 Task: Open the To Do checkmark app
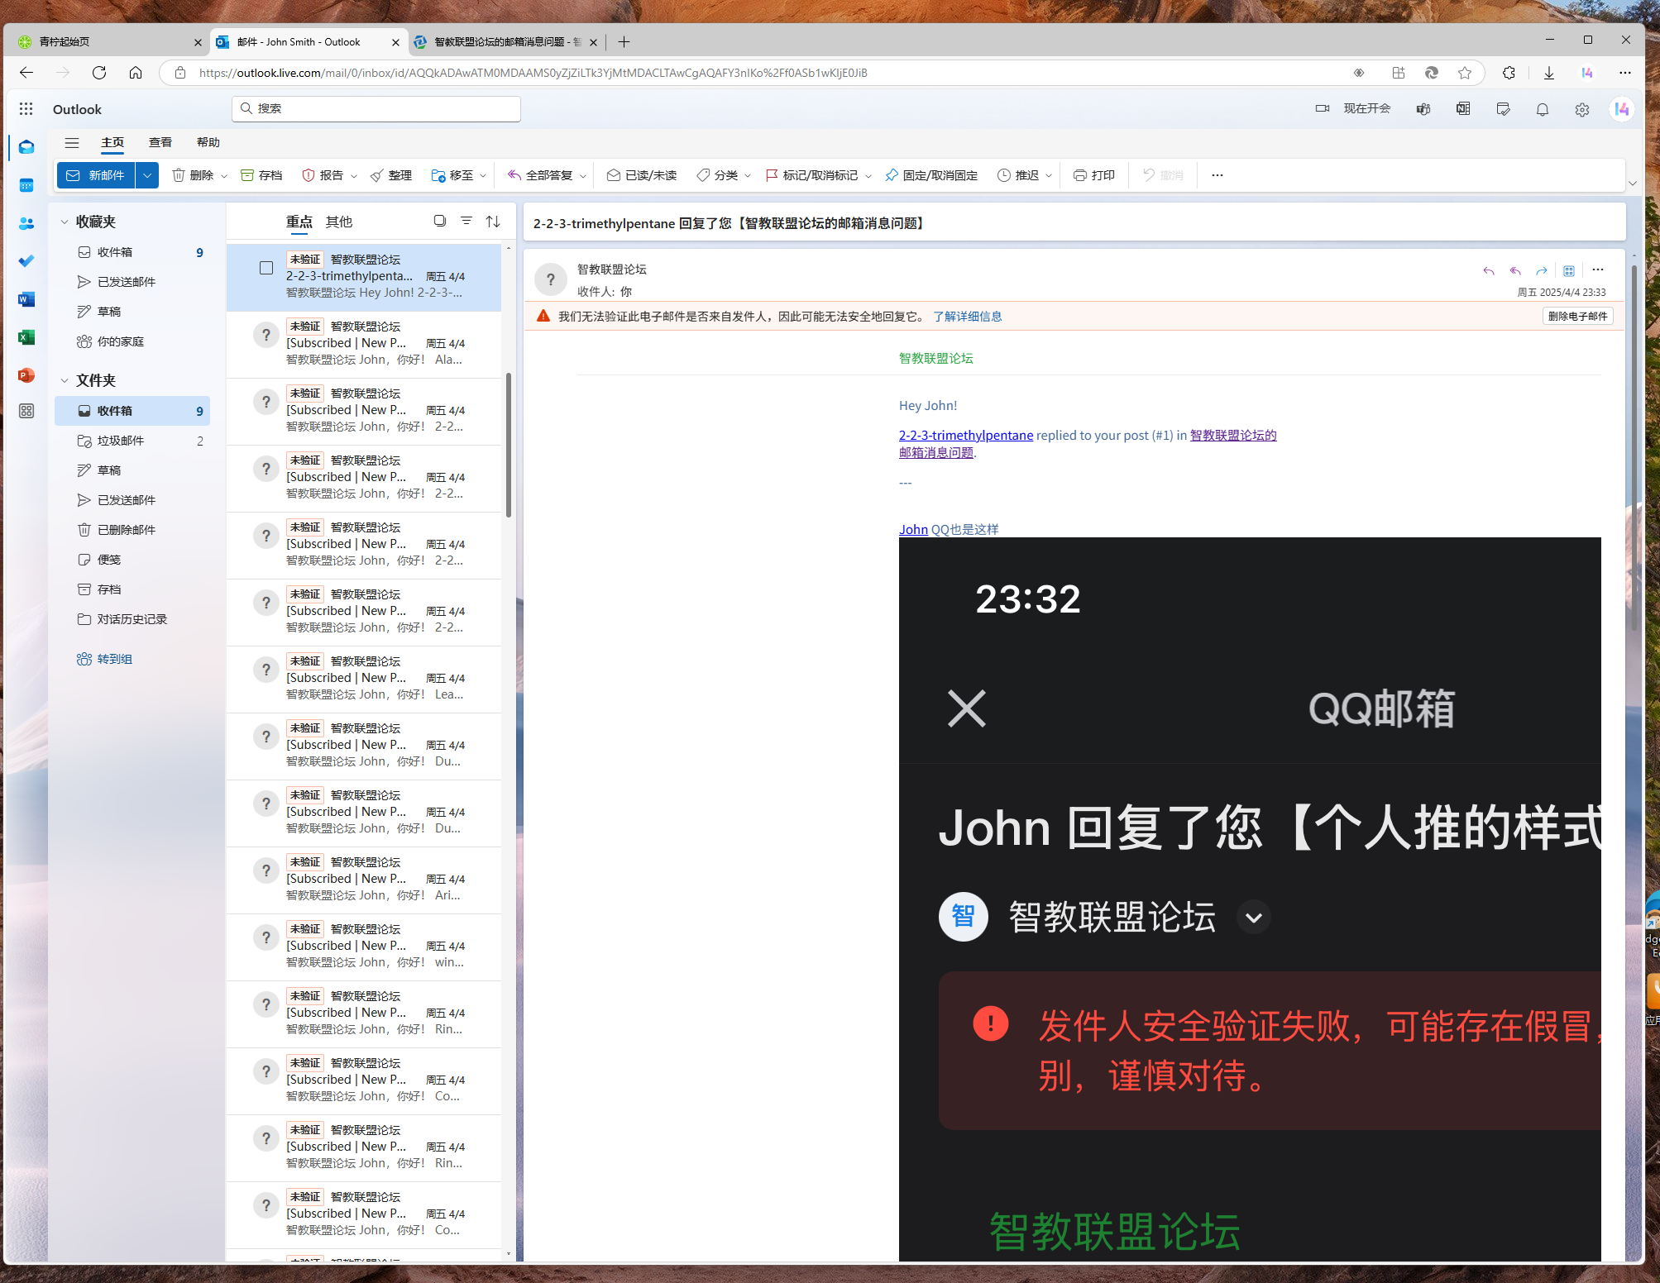click(26, 261)
